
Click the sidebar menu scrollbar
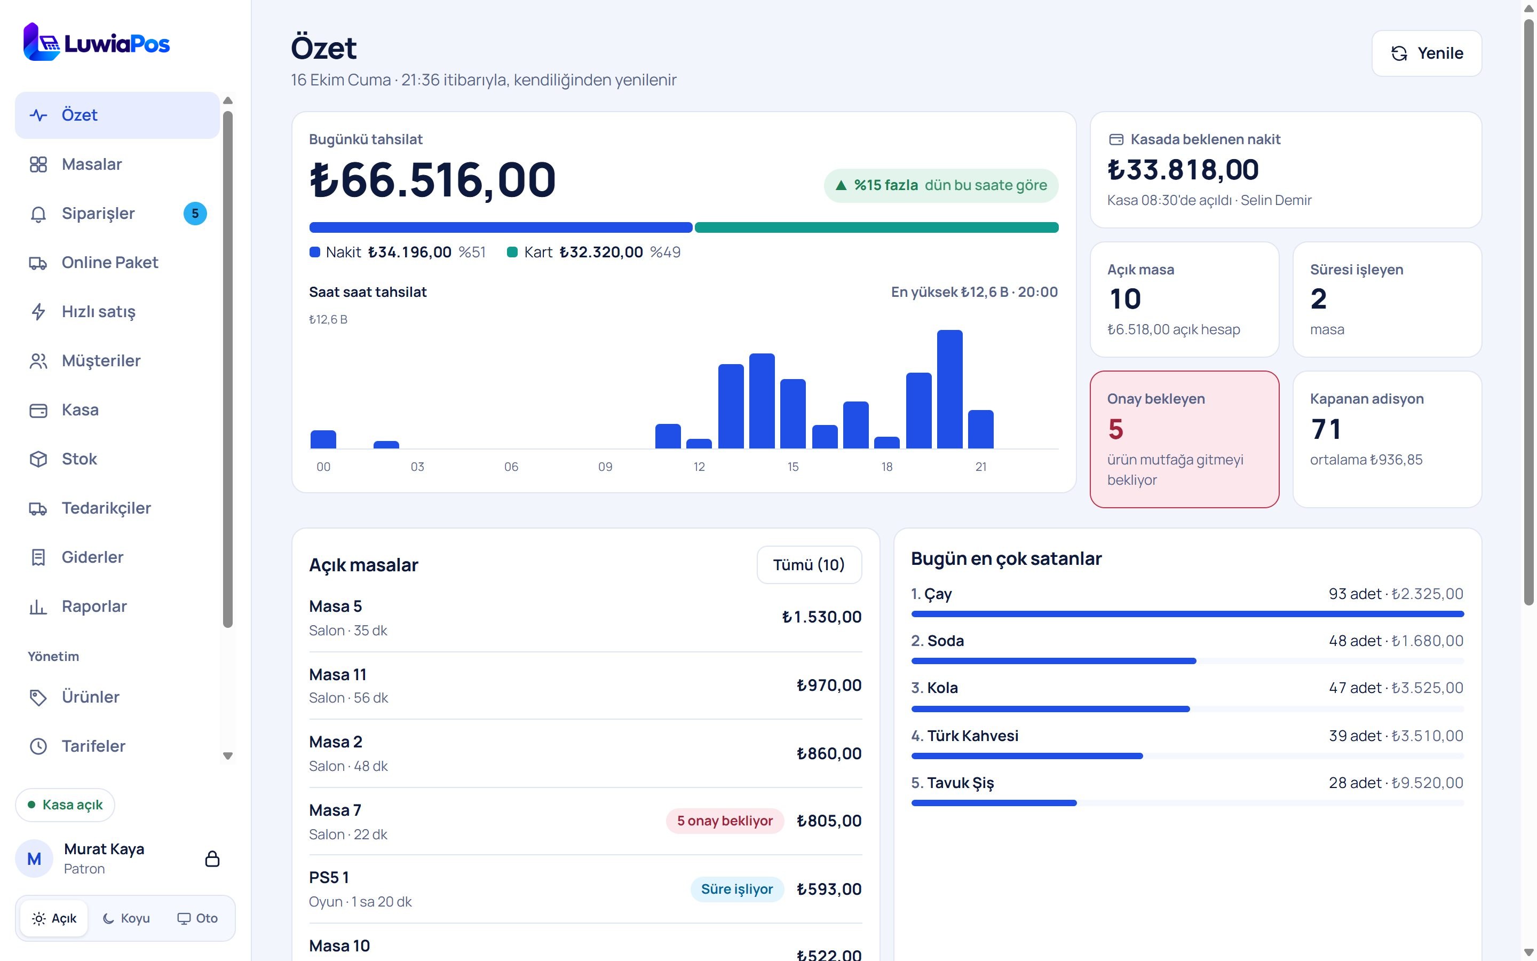228,370
